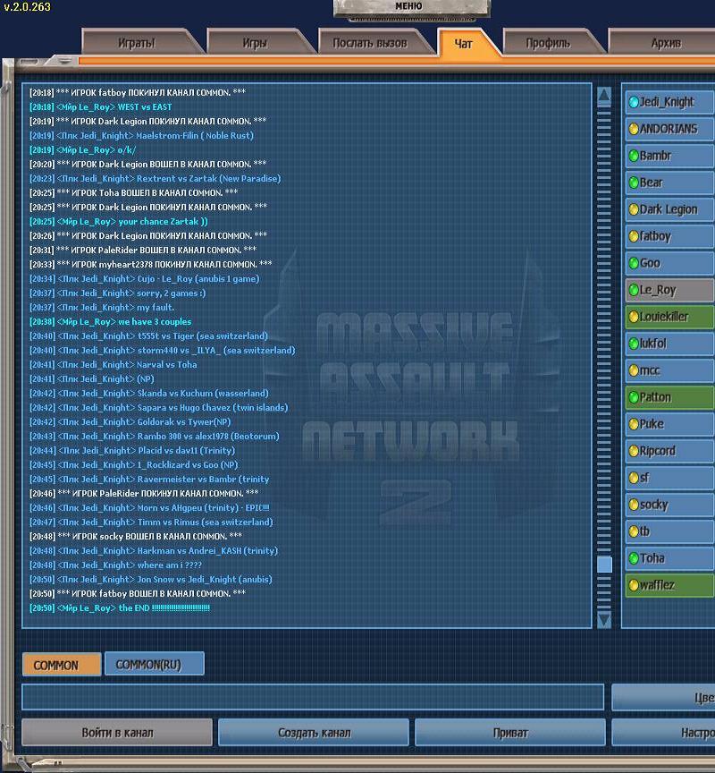Click Louiekiller's yellow status icon
715x773 pixels.
pos(634,317)
